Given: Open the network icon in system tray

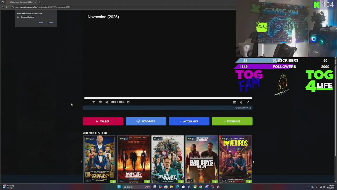Looking at the screenshot, I should pyautogui.click(x=321, y=187).
